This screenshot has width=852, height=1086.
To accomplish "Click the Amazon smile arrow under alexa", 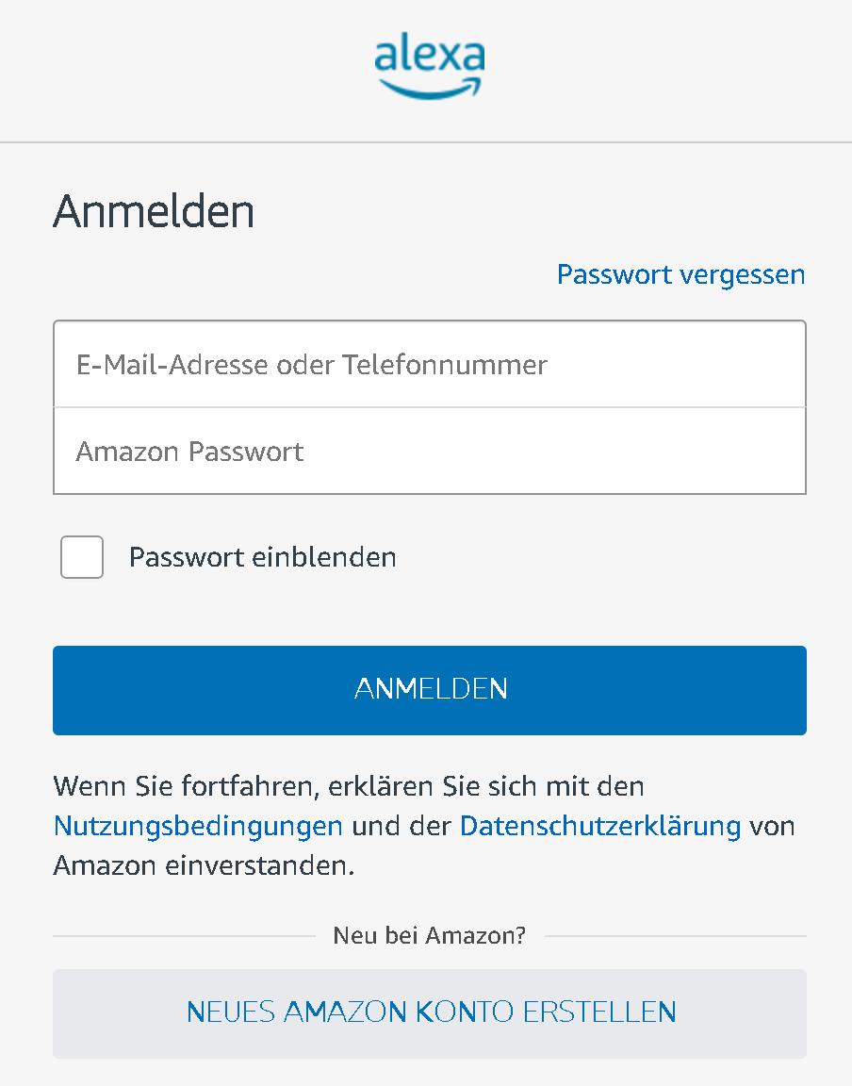I will pyautogui.click(x=431, y=89).
